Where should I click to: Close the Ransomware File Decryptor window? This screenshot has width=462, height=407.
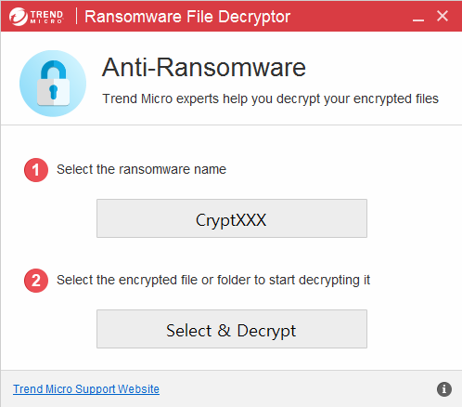click(x=443, y=16)
